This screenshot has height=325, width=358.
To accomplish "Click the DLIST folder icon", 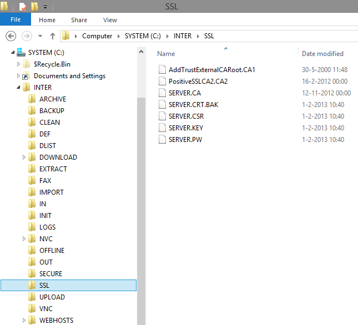I will pyautogui.click(x=32, y=145).
